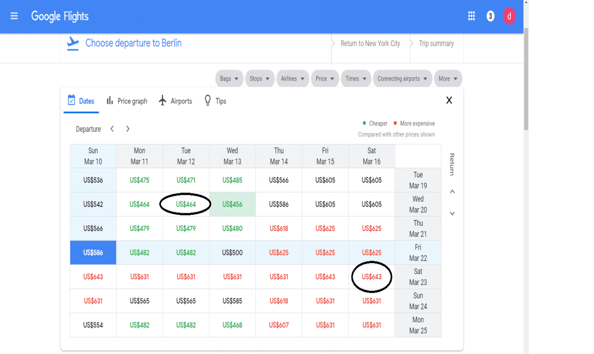Switch to the Price graph tab
The width and height of the screenshot is (594, 354).
[127, 101]
